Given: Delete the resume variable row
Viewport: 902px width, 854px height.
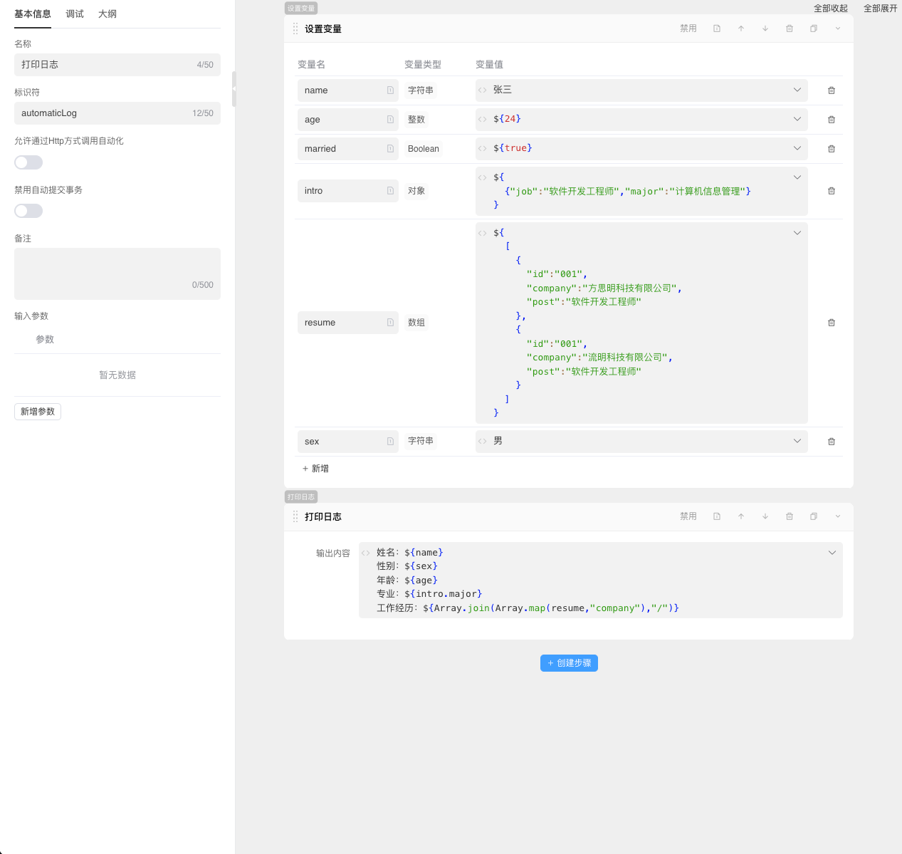Looking at the screenshot, I should (831, 323).
